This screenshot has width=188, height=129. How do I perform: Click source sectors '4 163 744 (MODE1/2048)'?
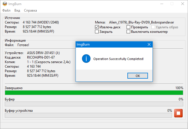[41, 22]
